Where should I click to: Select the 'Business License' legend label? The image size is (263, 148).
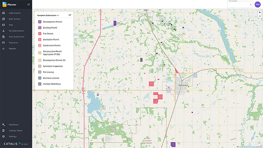(x=51, y=78)
